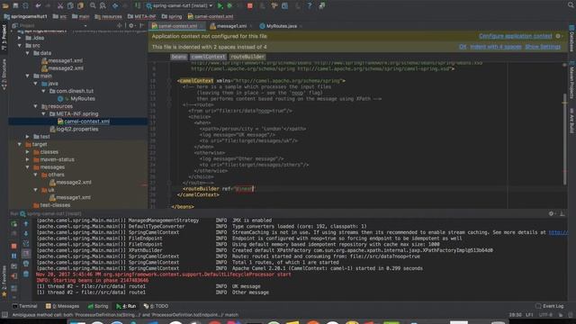Click the Rerun icon in Run panel
The height and width of the screenshot is (324, 576).
click(x=14, y=223)
